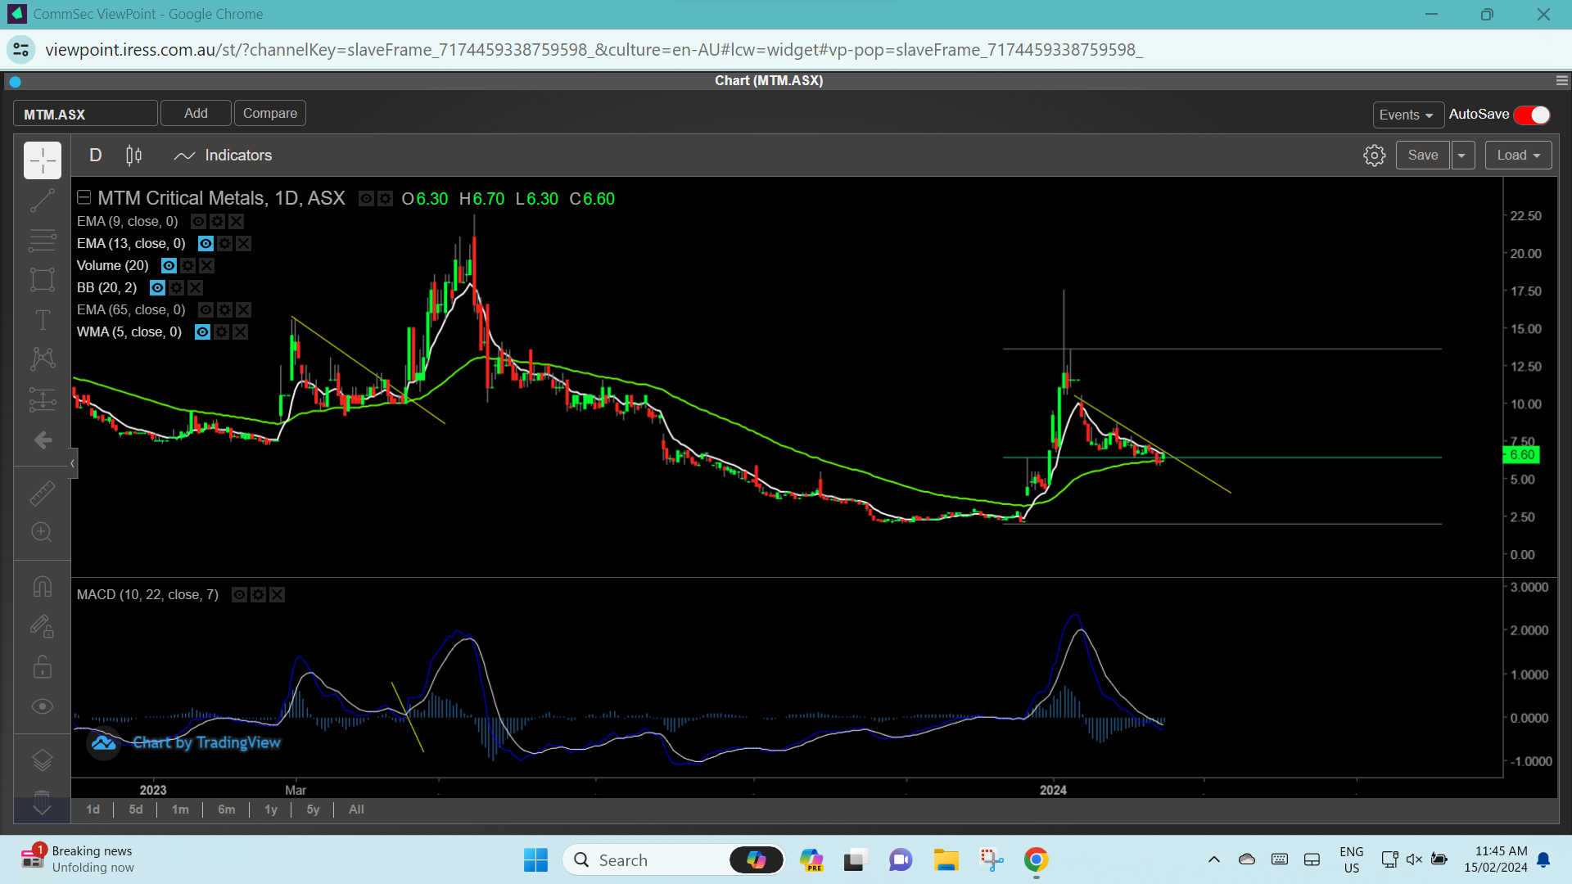This screenshot has height=884, width=1572.
Task: Open the object tree layers icon
Action: 43,760
